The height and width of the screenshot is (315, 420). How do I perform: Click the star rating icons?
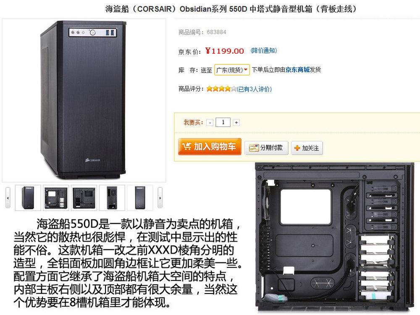tap(221, 89)
